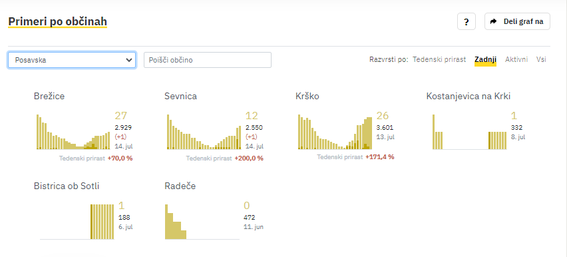This screenshot has height=257, width=567.
Task: Click the question mark help button
Action: (467, 21)
